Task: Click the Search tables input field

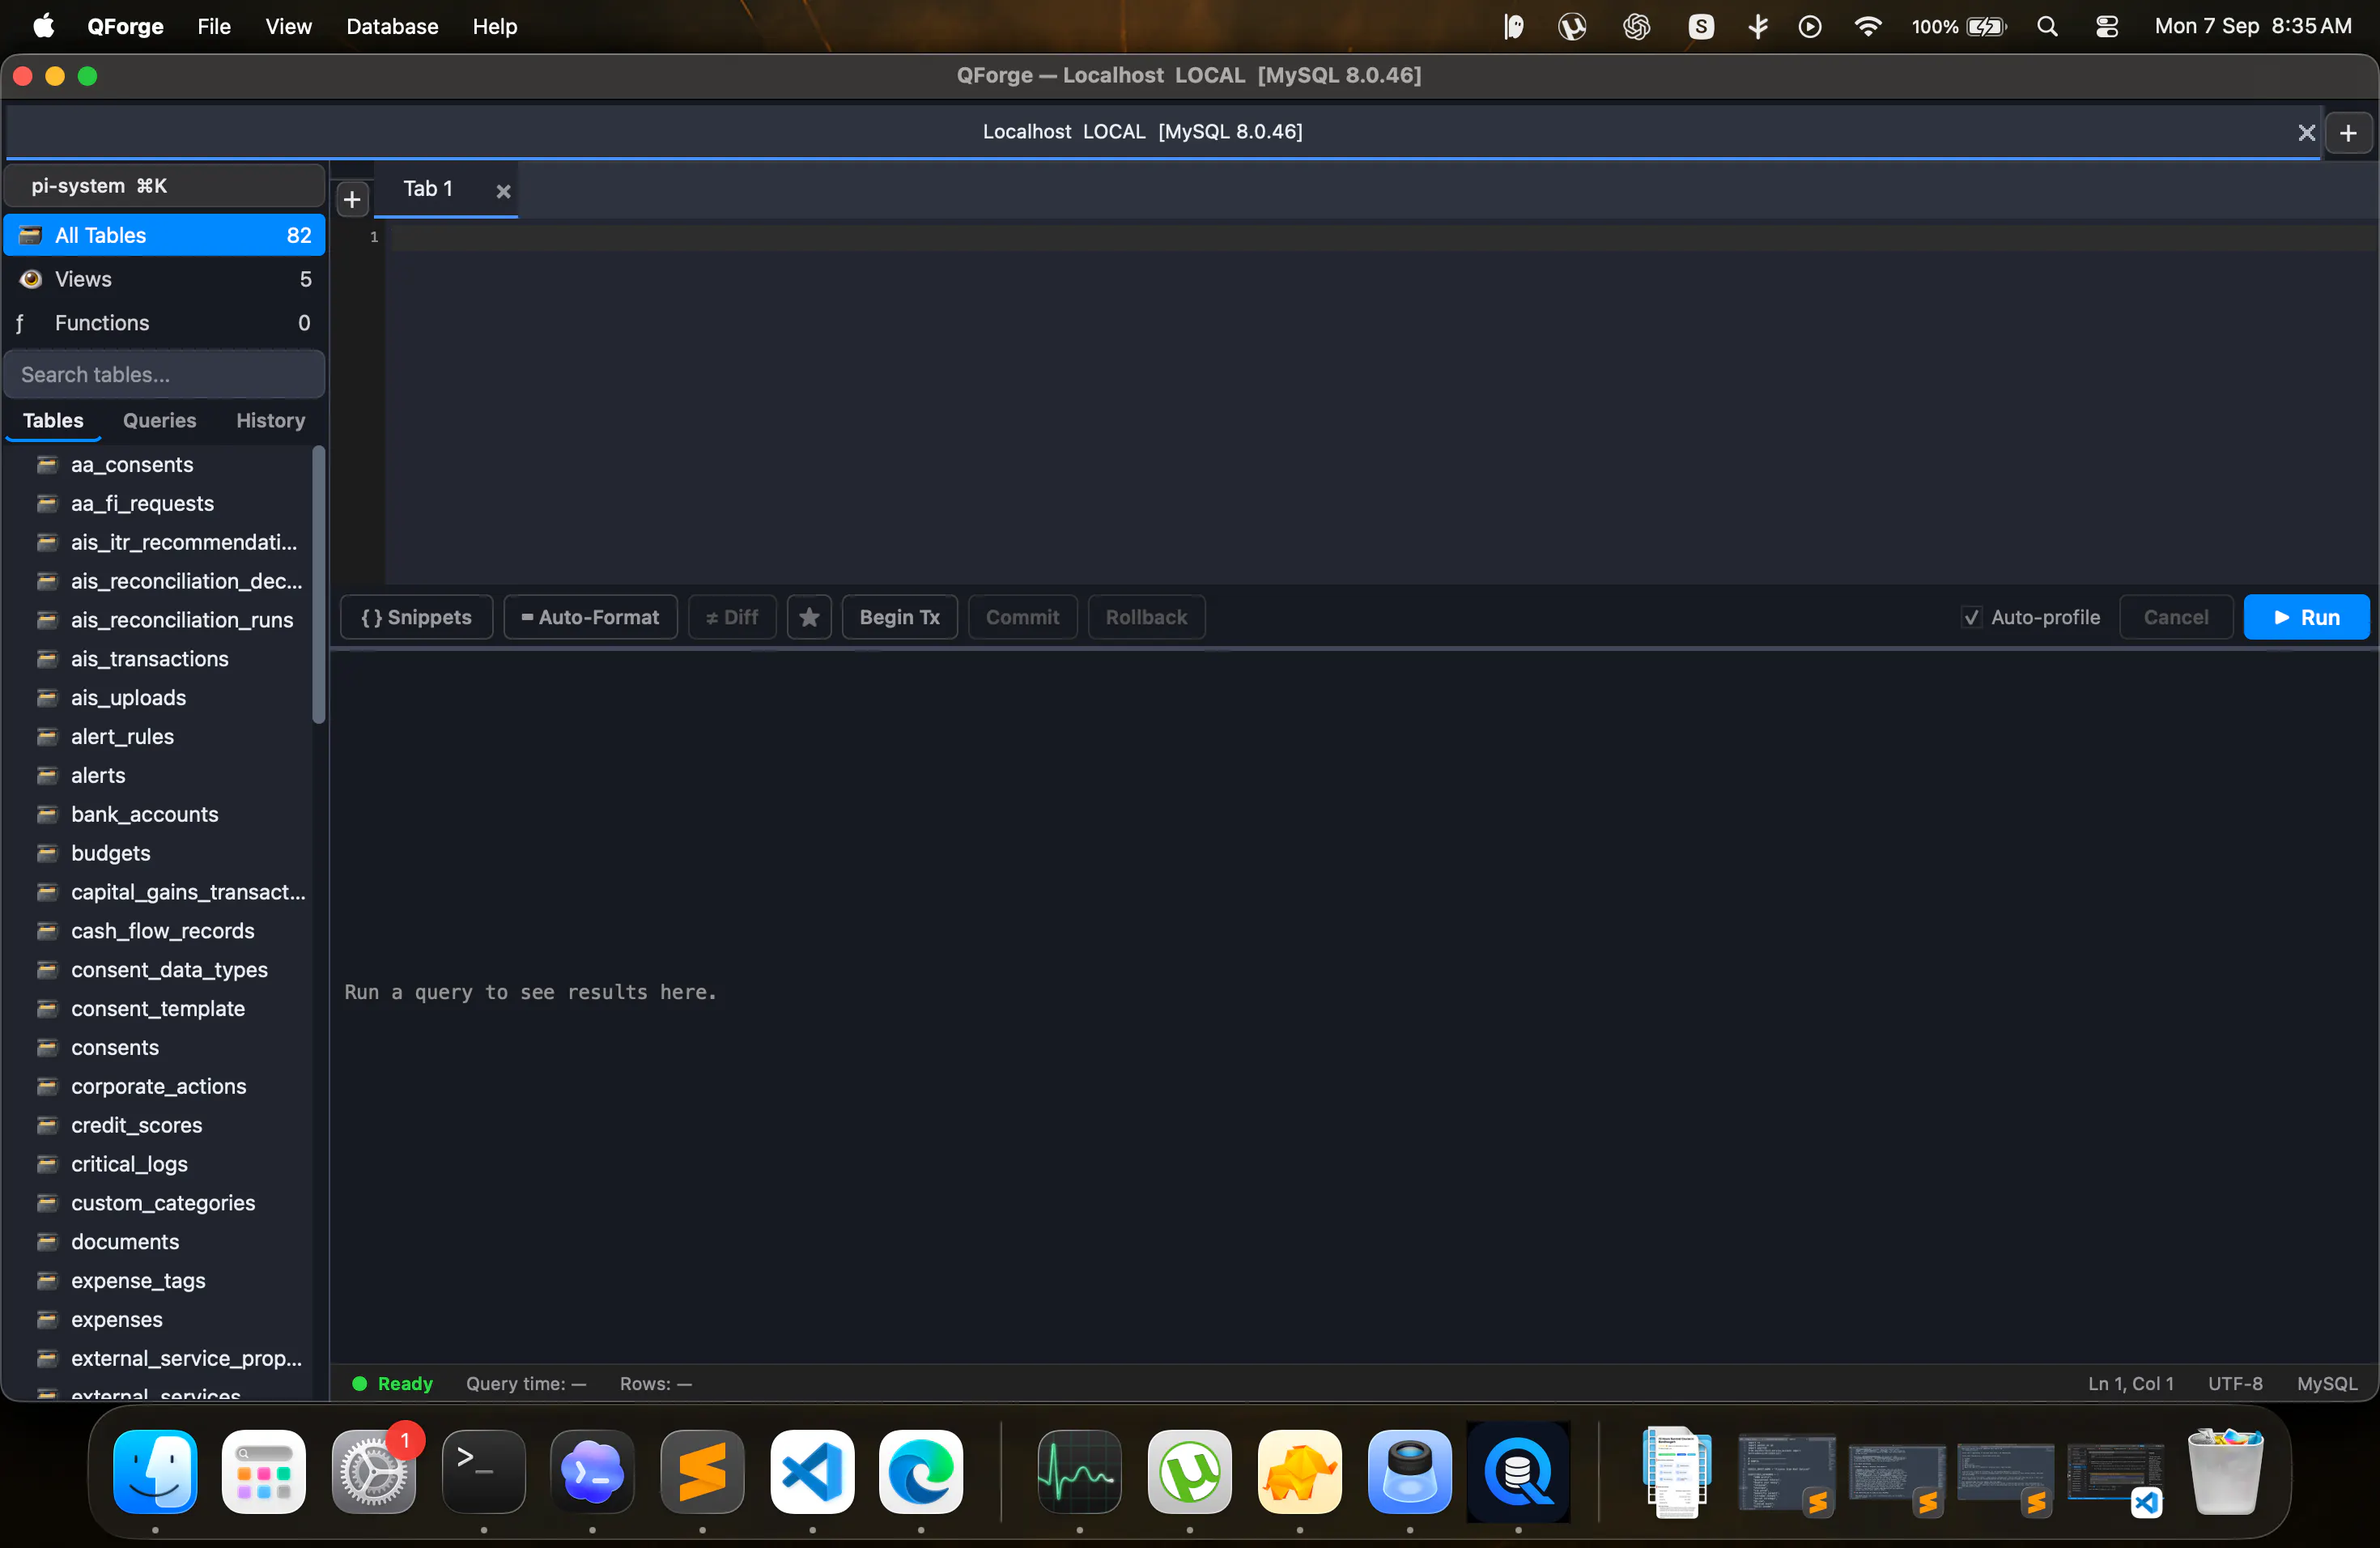Action: point(165,374)
